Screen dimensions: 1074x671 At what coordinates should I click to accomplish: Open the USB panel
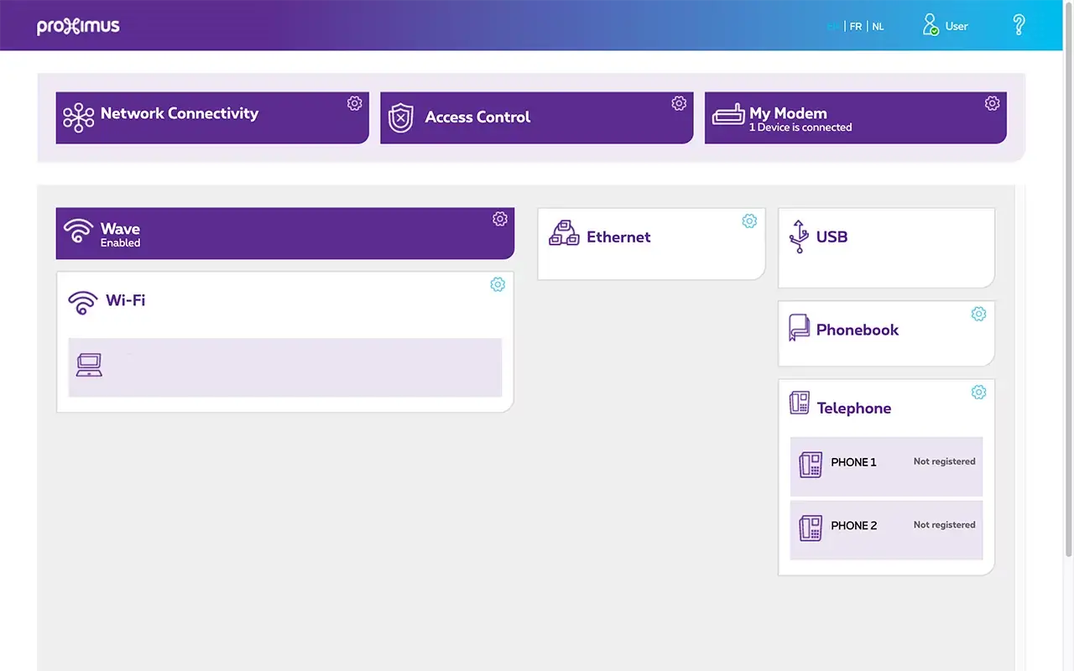pos(886,247)
